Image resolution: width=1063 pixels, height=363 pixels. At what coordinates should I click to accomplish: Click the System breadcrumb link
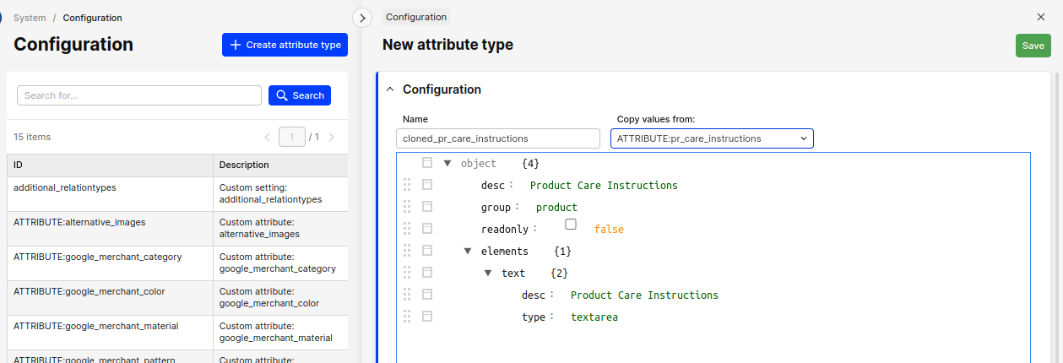coord(30,18)
